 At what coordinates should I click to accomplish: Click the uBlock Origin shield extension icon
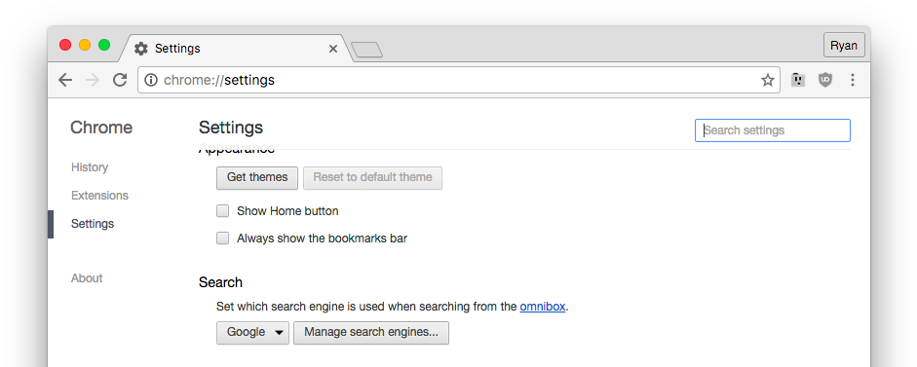click(x=824, y=80)
